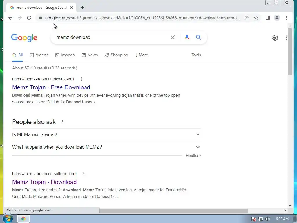297x223 pixels.
Task: Bookmark this page with star icon
Action: [256, 18]
